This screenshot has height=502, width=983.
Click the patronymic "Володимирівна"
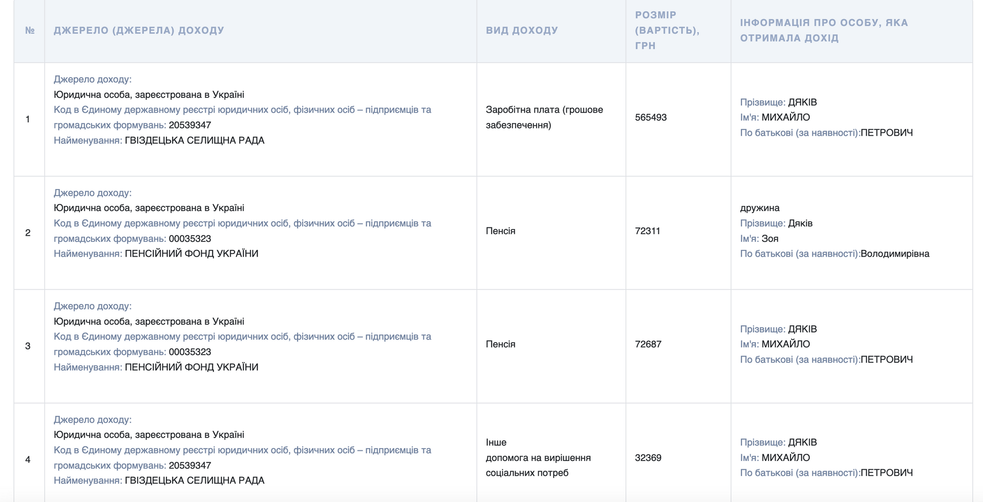(x=894, y=254)
